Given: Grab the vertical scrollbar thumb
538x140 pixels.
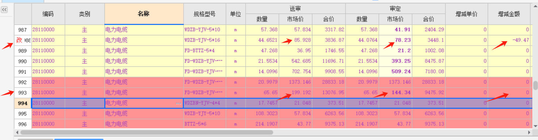Looking at the screenshot, I should point(535,85).
